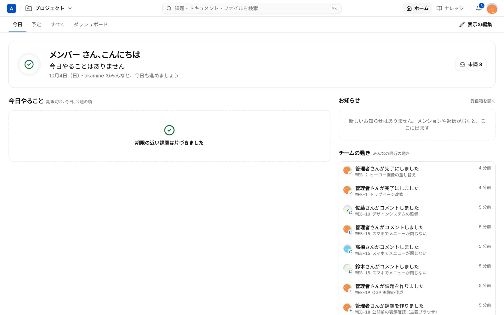This screenshot has width=504, height=315.
Task: Click the blue app logo icon
Action: [x=11, y=9]
